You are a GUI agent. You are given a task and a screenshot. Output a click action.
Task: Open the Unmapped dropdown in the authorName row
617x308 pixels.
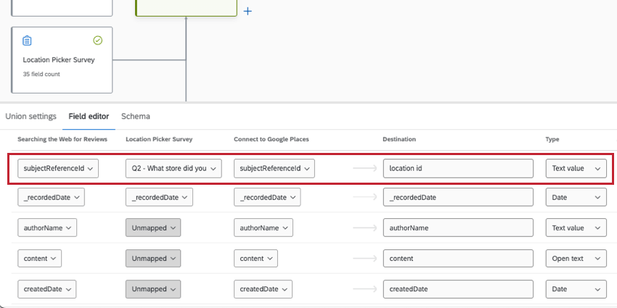152,228
